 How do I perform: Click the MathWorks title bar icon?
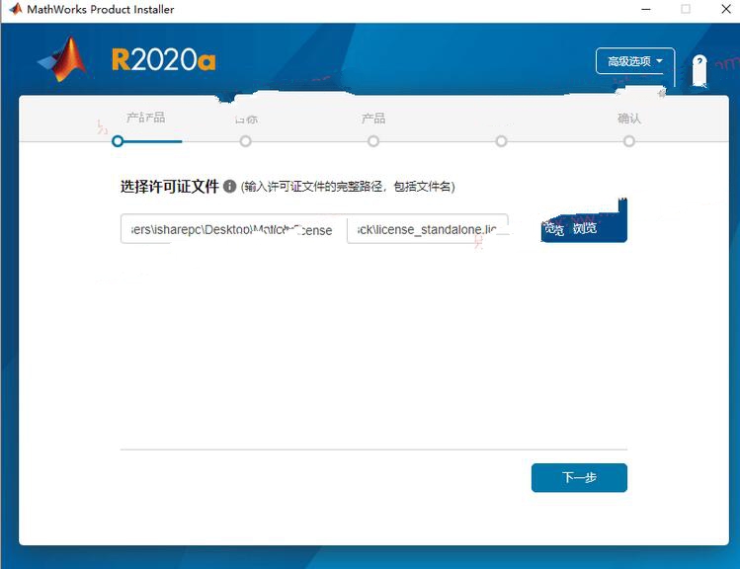[16, 9]
